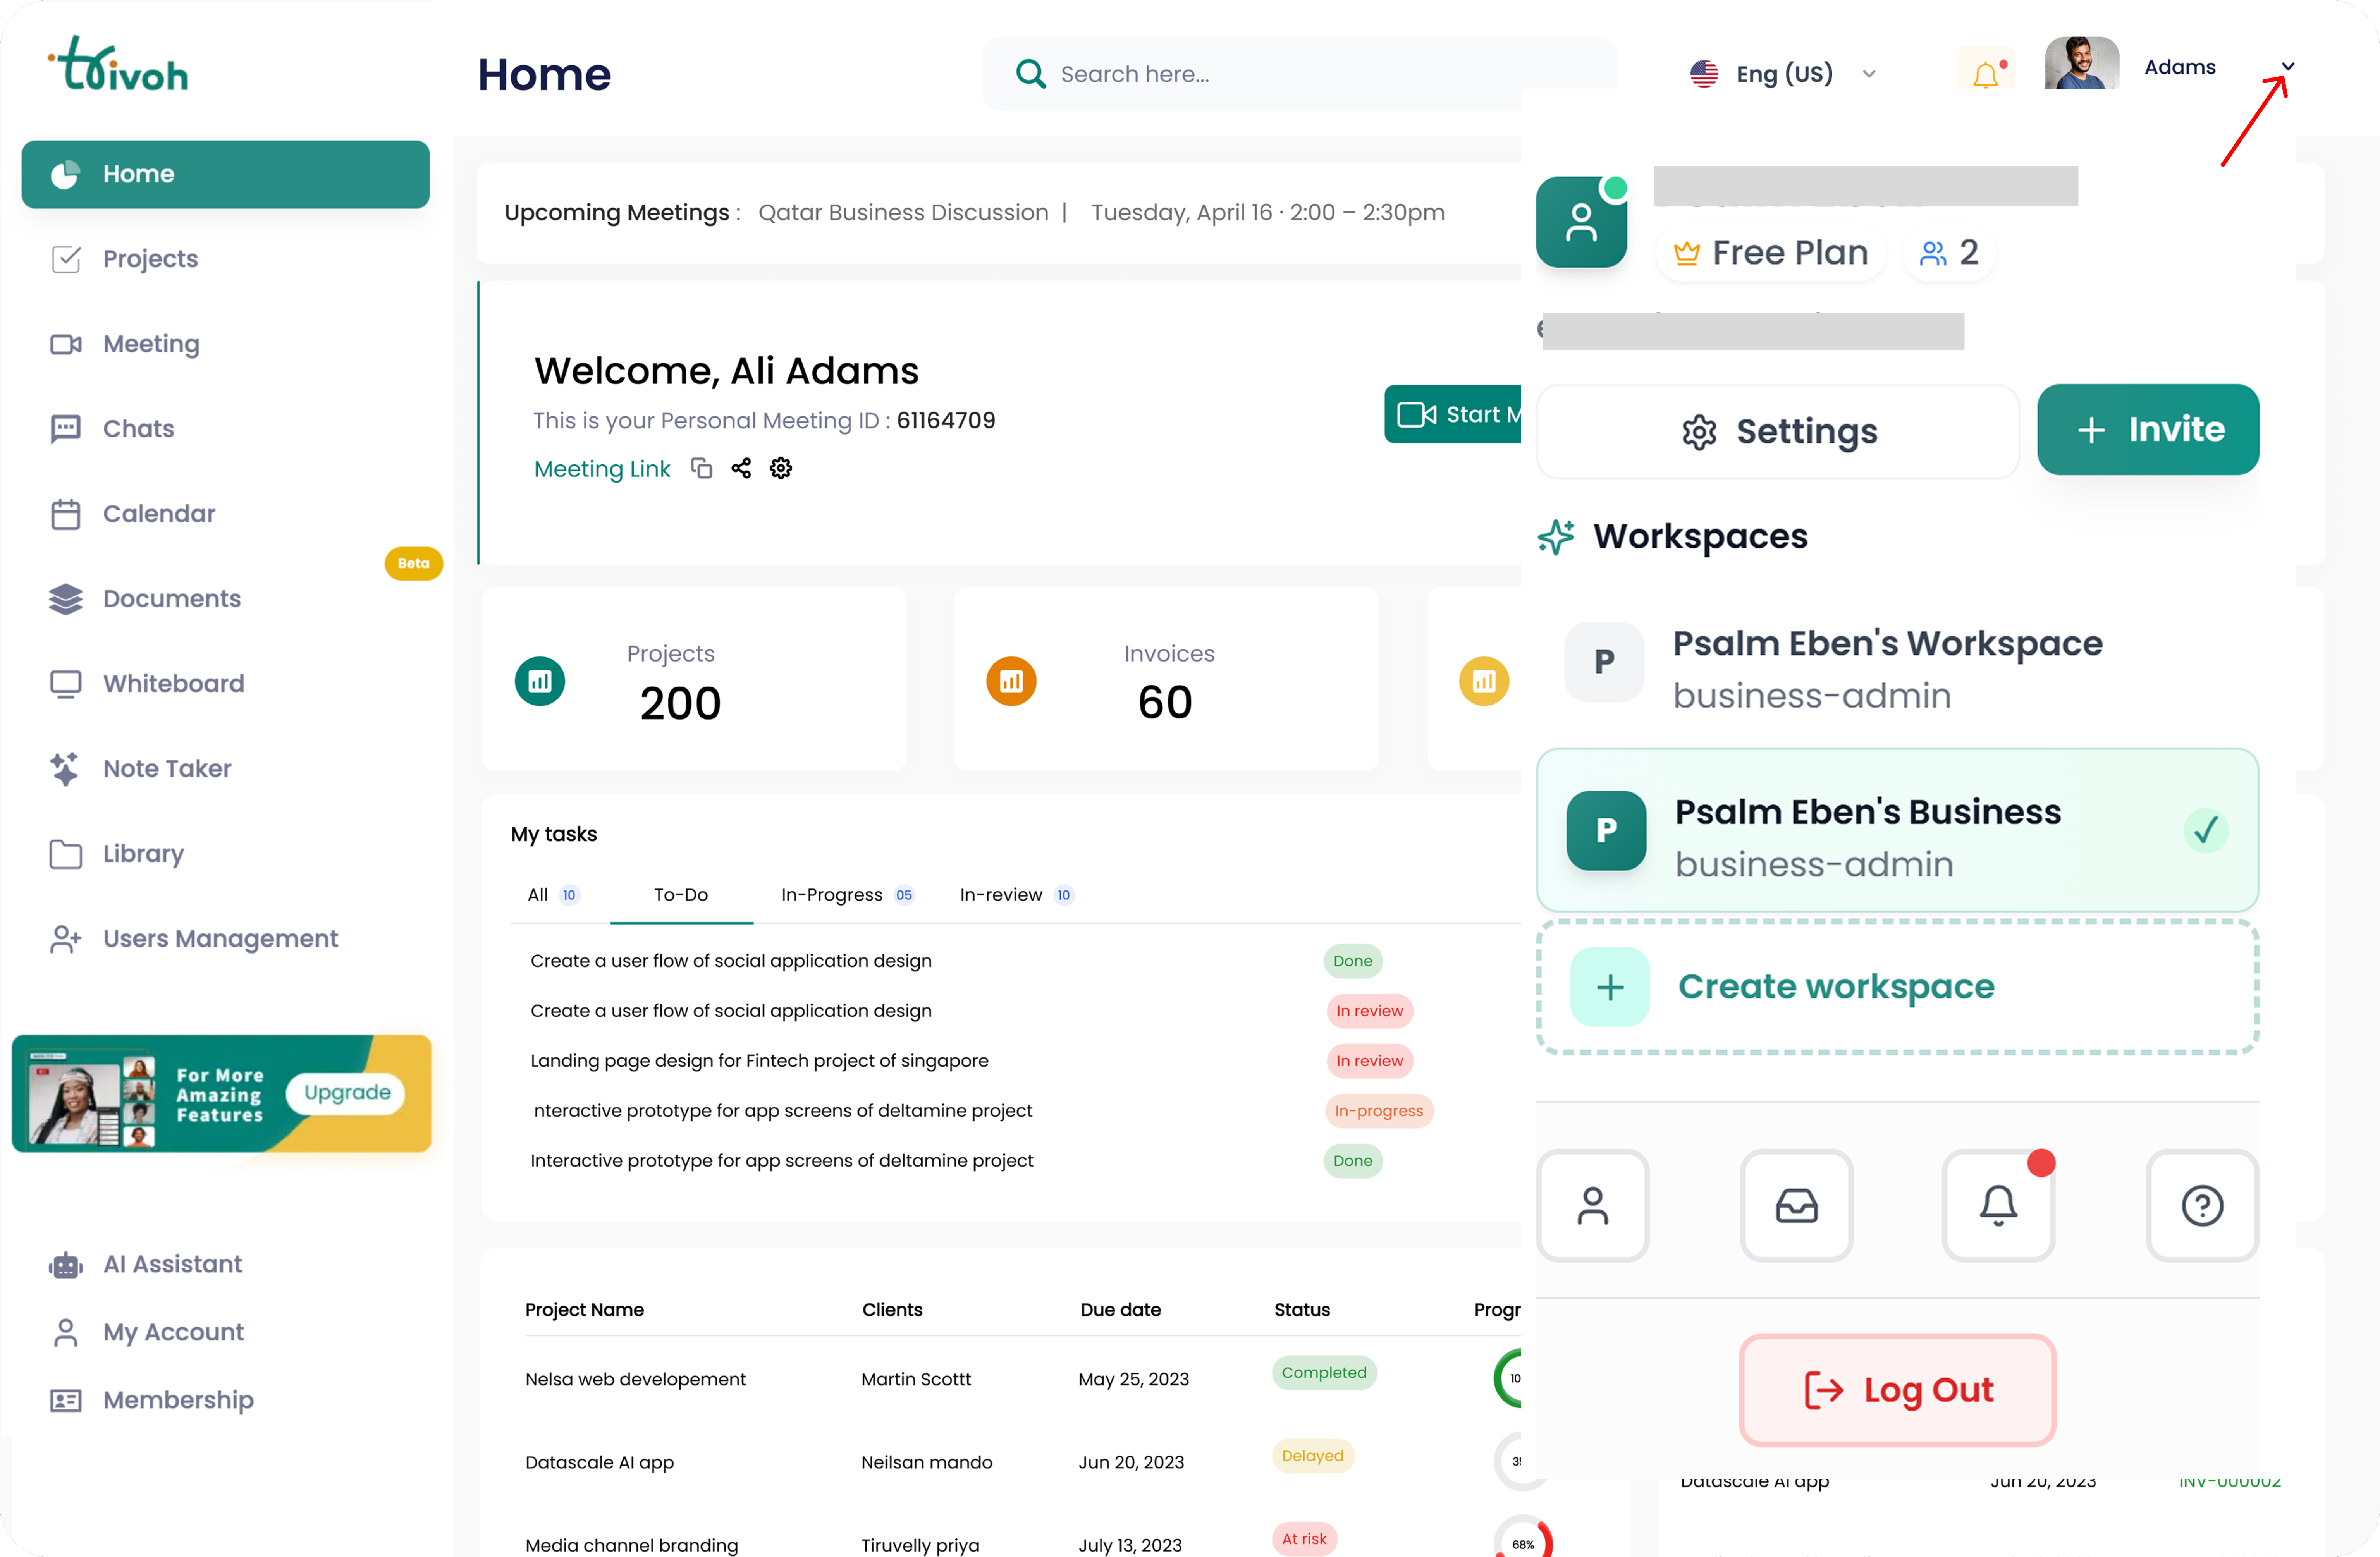The image size is (2380, 1557).
Task: Click the search field at the top
Action: pyautogui.click(x=1250, y=73)
